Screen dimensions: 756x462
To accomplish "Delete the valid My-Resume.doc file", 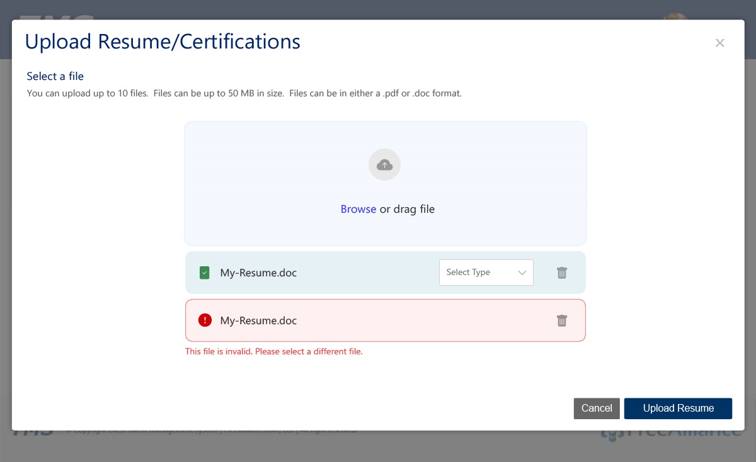I will 562,273.
